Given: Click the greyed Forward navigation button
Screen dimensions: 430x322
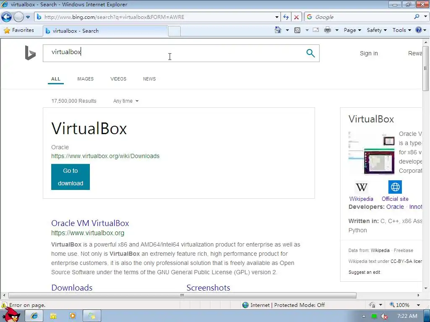Looking at the screenshot, I should point(18,17).
